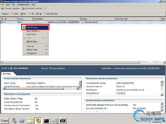Image resolution: width=166 pixels, height=124 pixels.
Task: Open the Show All dropdown
Action: (31, 14)
